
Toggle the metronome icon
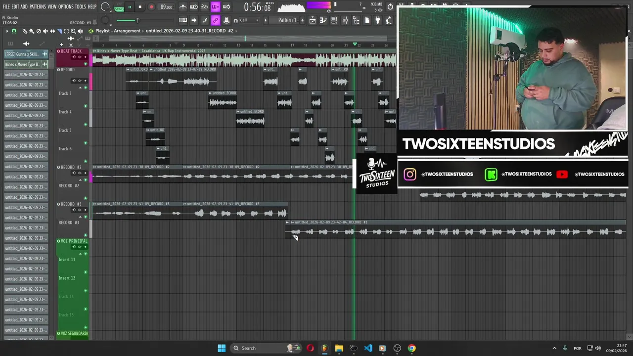click(x=183, y=7)
